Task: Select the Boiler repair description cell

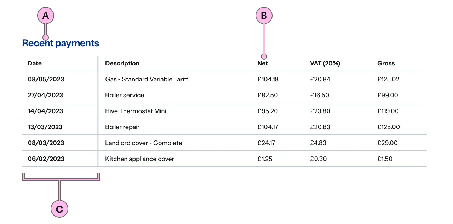Action: tap(122, 127)
